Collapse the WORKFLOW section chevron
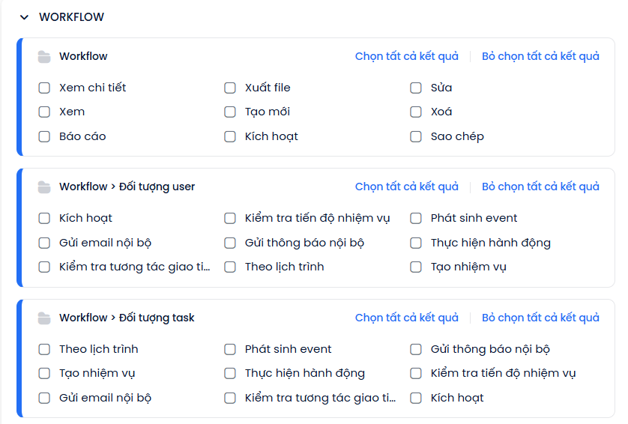628x424 pixels. [24, 17]
